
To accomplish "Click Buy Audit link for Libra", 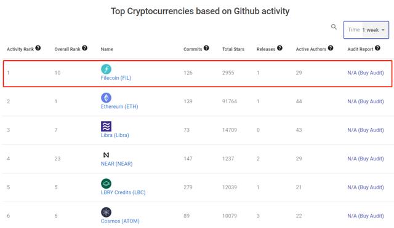I will click(x=366, y=130).
